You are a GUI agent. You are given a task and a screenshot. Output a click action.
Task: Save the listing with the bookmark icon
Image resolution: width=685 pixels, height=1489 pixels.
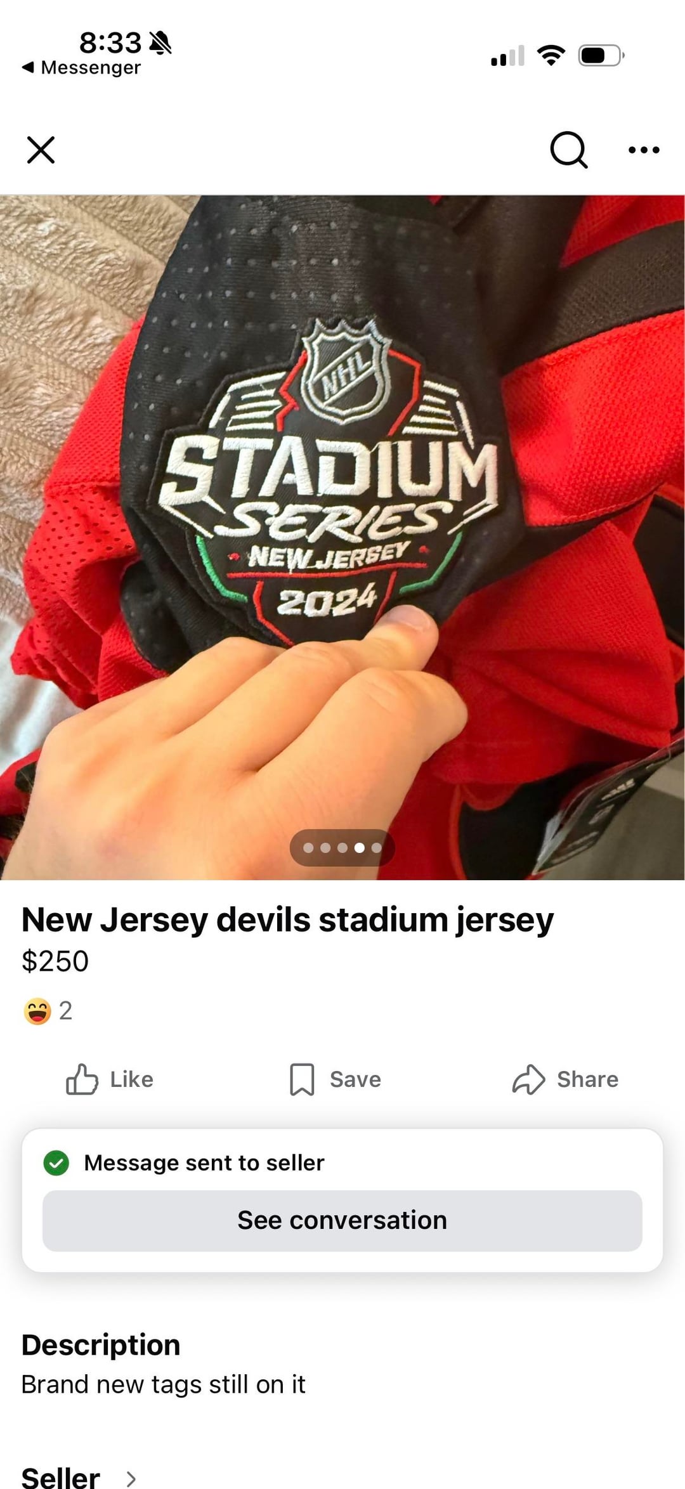pos(302,1079)
